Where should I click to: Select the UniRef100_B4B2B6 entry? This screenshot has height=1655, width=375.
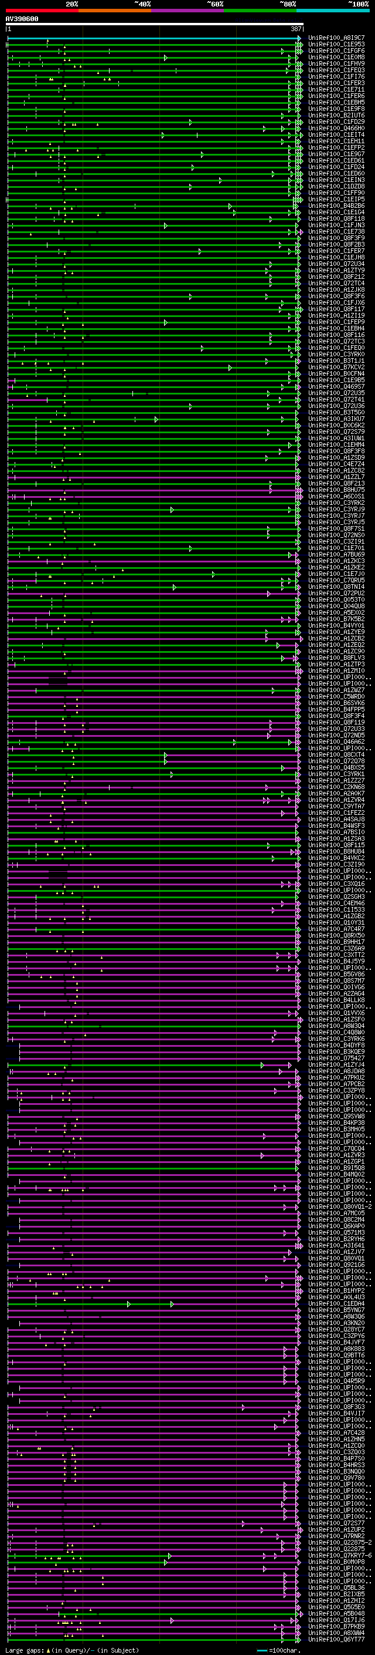click(336, 205)
